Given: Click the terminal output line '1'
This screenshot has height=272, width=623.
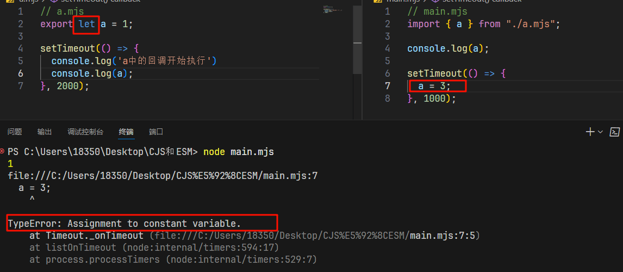Looking at the screenshot, I should 10,164.
